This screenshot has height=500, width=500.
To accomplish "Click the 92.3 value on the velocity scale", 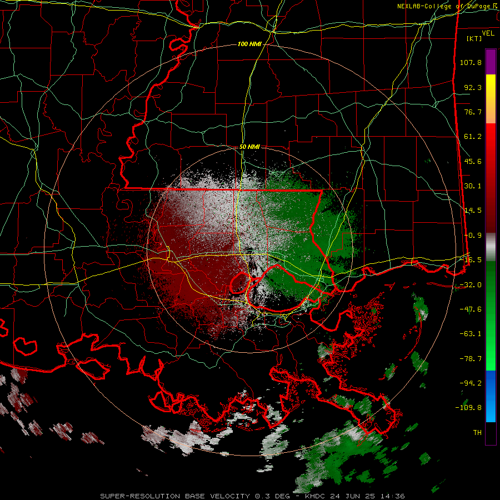I will (x=473, y=87).
